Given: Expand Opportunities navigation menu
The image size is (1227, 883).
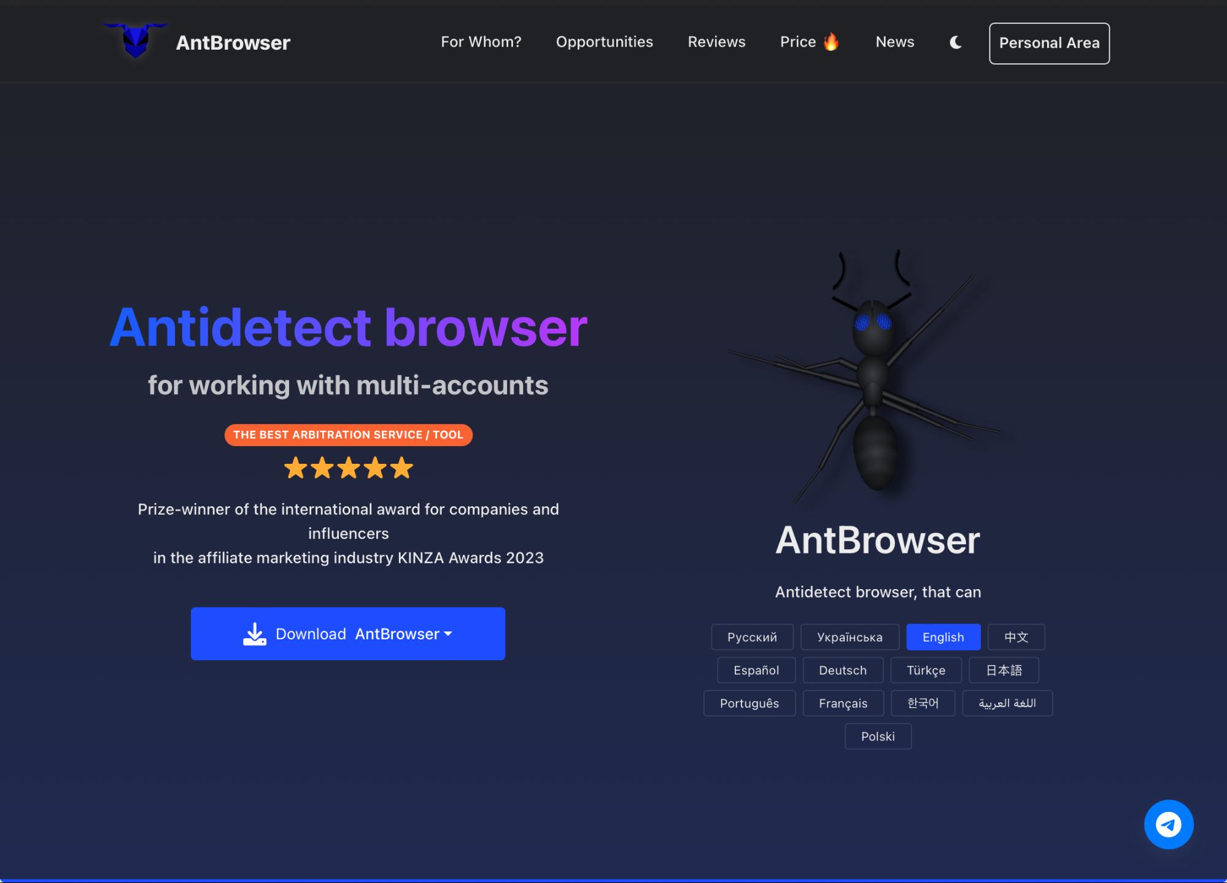Looking at the screenshot, I should click(604, 41).
